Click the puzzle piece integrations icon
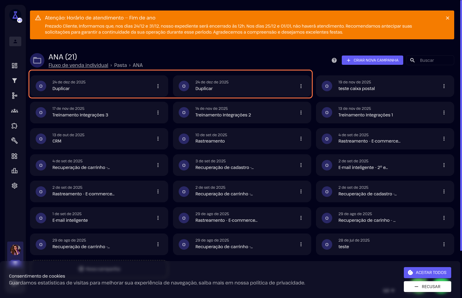This screenshot has height=298, width=462. 14,126
